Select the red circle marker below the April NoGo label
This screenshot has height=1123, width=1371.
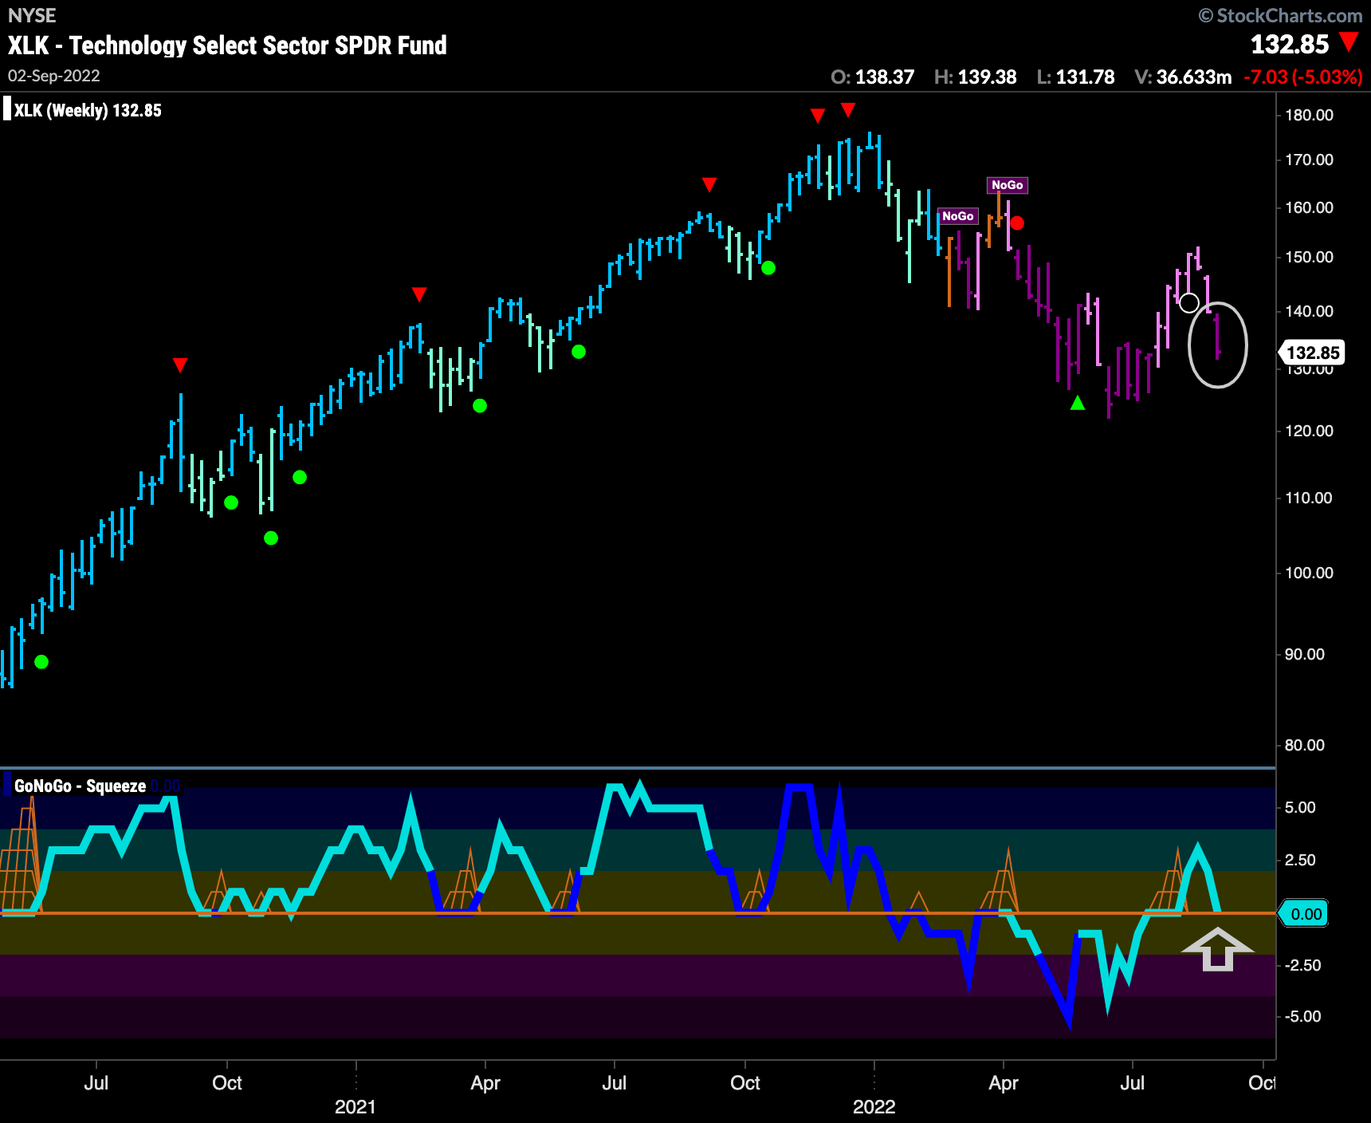1016,223
